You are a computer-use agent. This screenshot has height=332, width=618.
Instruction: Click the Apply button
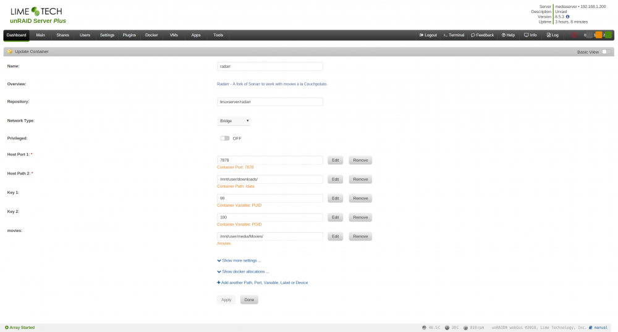[226, 300]
